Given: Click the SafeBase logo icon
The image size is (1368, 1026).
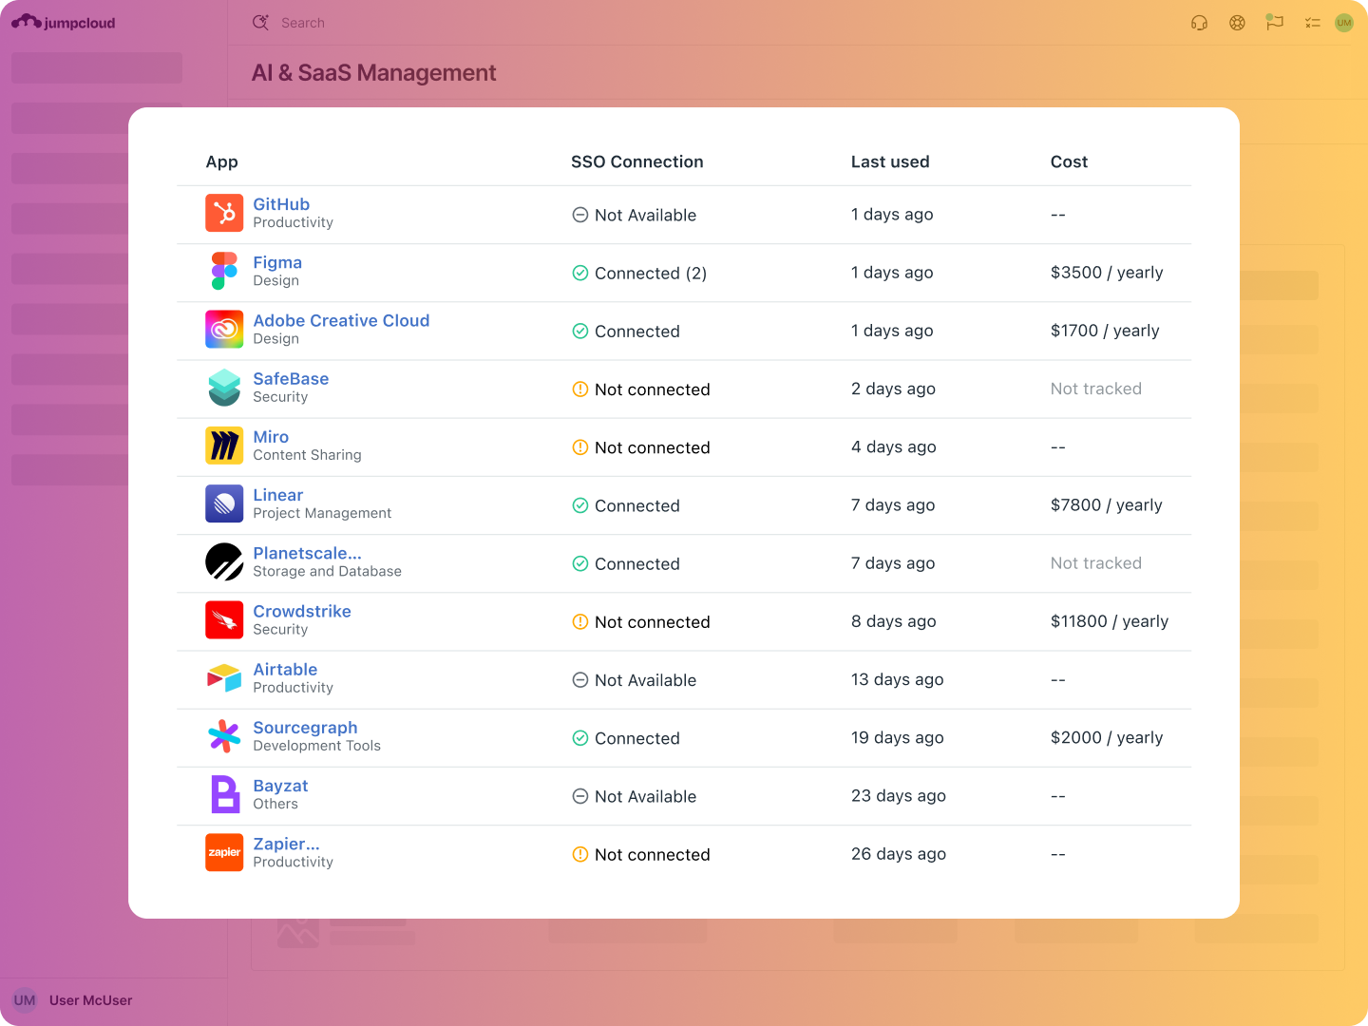Looking at the screenshot, I should point(224,388).
